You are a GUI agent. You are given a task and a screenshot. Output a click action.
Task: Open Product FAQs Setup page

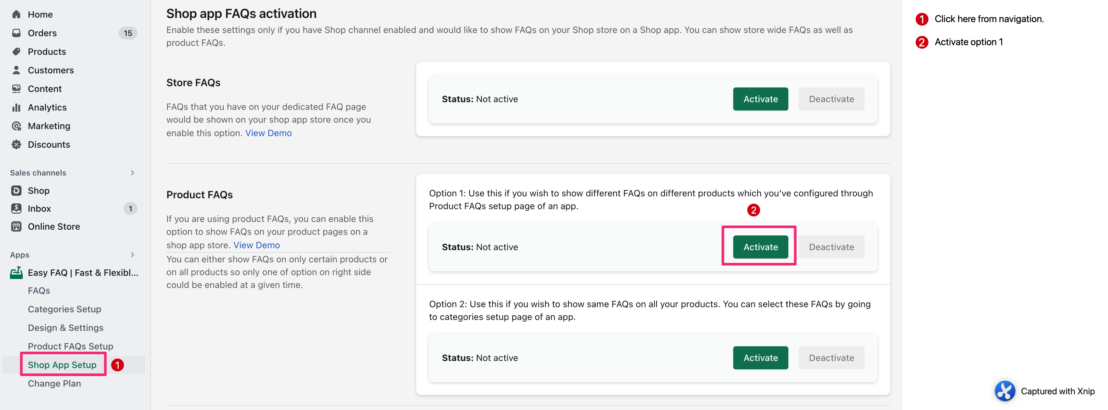tap(71, 346)
